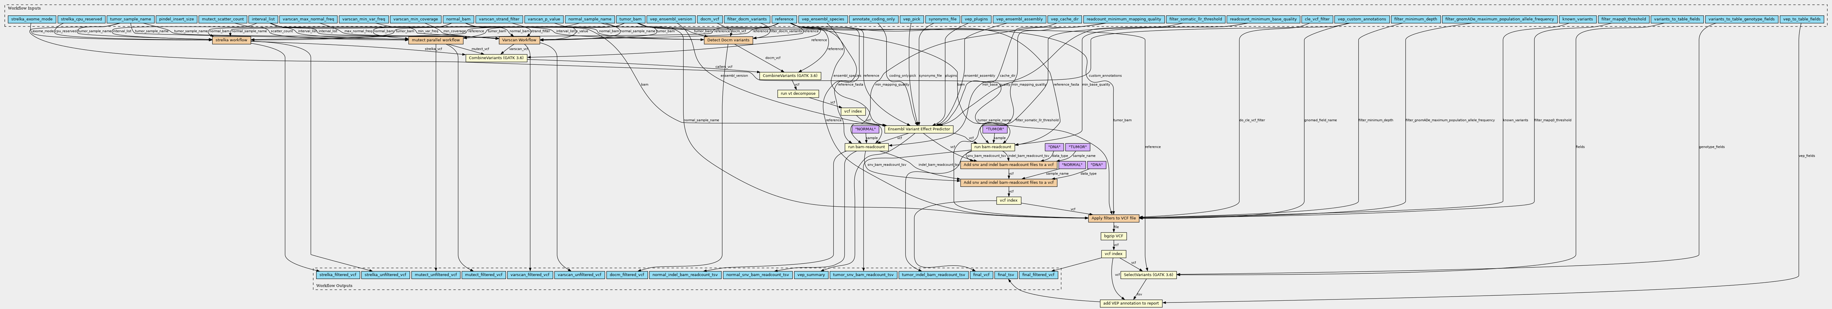The width and height of the screenshot is (1832, 309).
Task: Click the annotate_coding_only input node
Action: (873, 19)
